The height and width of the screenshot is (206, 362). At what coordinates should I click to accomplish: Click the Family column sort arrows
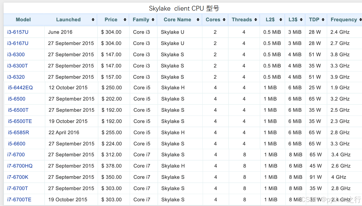pos(153,20)
